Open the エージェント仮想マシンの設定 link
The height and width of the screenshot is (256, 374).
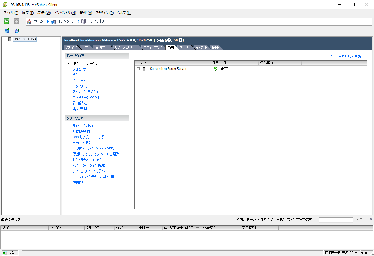(93, 177)
